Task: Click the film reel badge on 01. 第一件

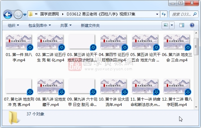Action: pyautogui.click(x=30, y=47)
